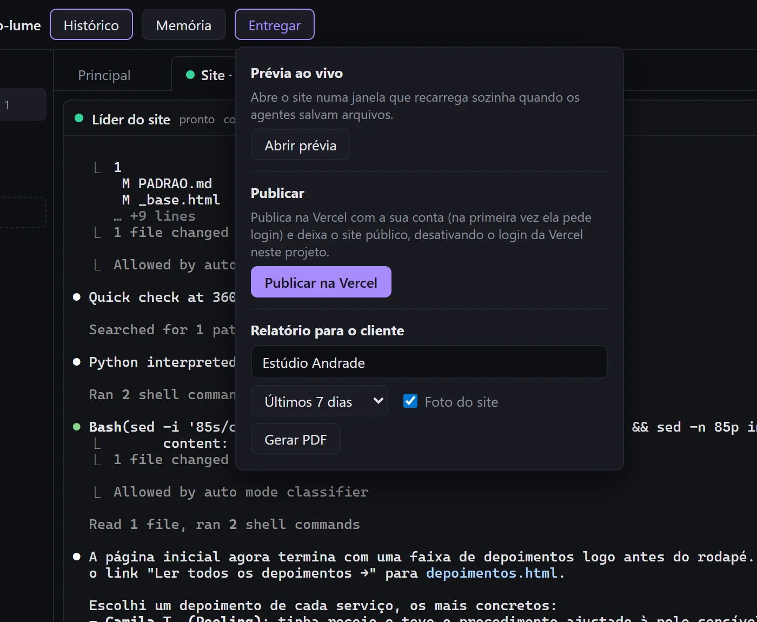
Task: Click the 'Python interpreted' step entry
Action: coord(162,362)
